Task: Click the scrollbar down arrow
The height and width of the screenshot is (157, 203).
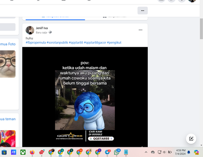Action: tap(201, 145)
